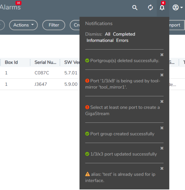Click the Filter button
Viewport: 185px width, 190px height.
[x=54, y=25]
